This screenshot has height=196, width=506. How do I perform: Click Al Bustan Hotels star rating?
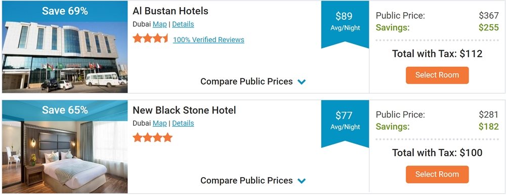pos(150,39)
